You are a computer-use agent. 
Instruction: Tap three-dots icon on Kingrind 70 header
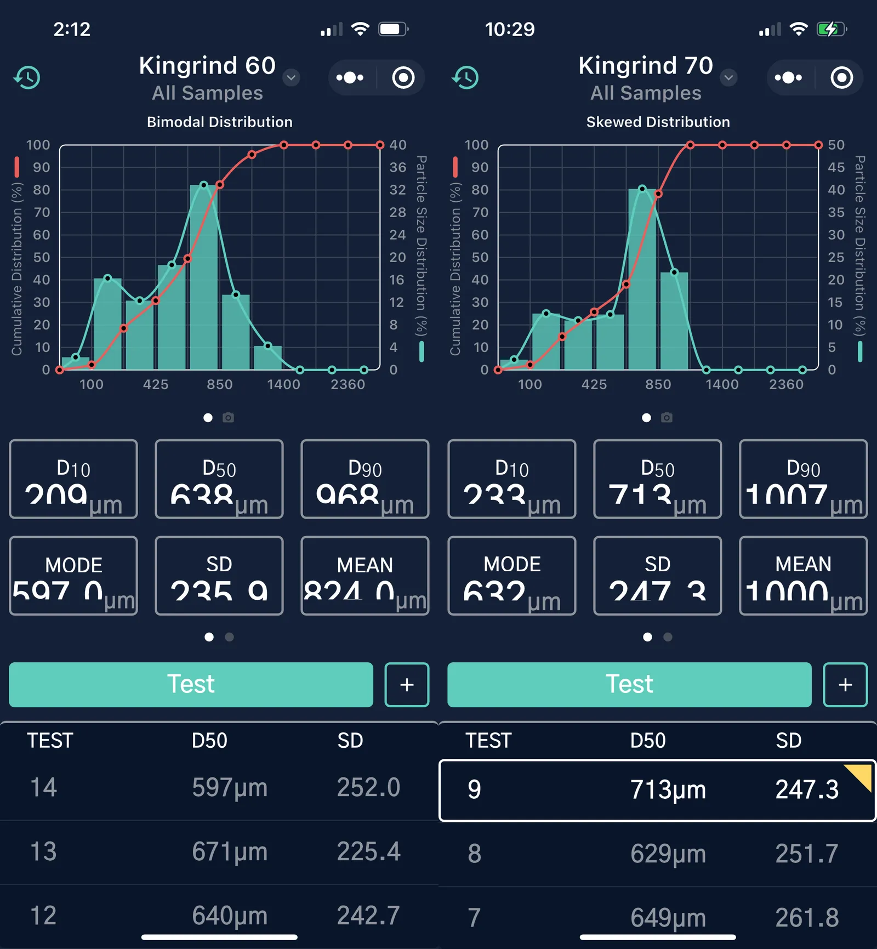(789, 78)
